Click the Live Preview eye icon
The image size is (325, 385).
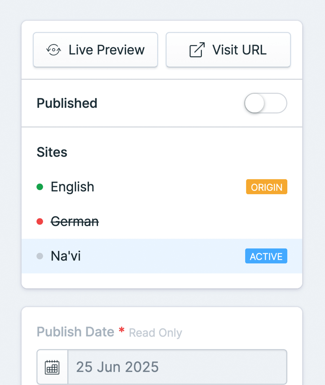pos(53,50)
